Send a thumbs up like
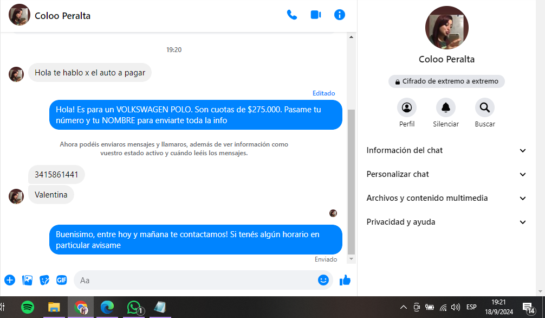 pos(345,280)
